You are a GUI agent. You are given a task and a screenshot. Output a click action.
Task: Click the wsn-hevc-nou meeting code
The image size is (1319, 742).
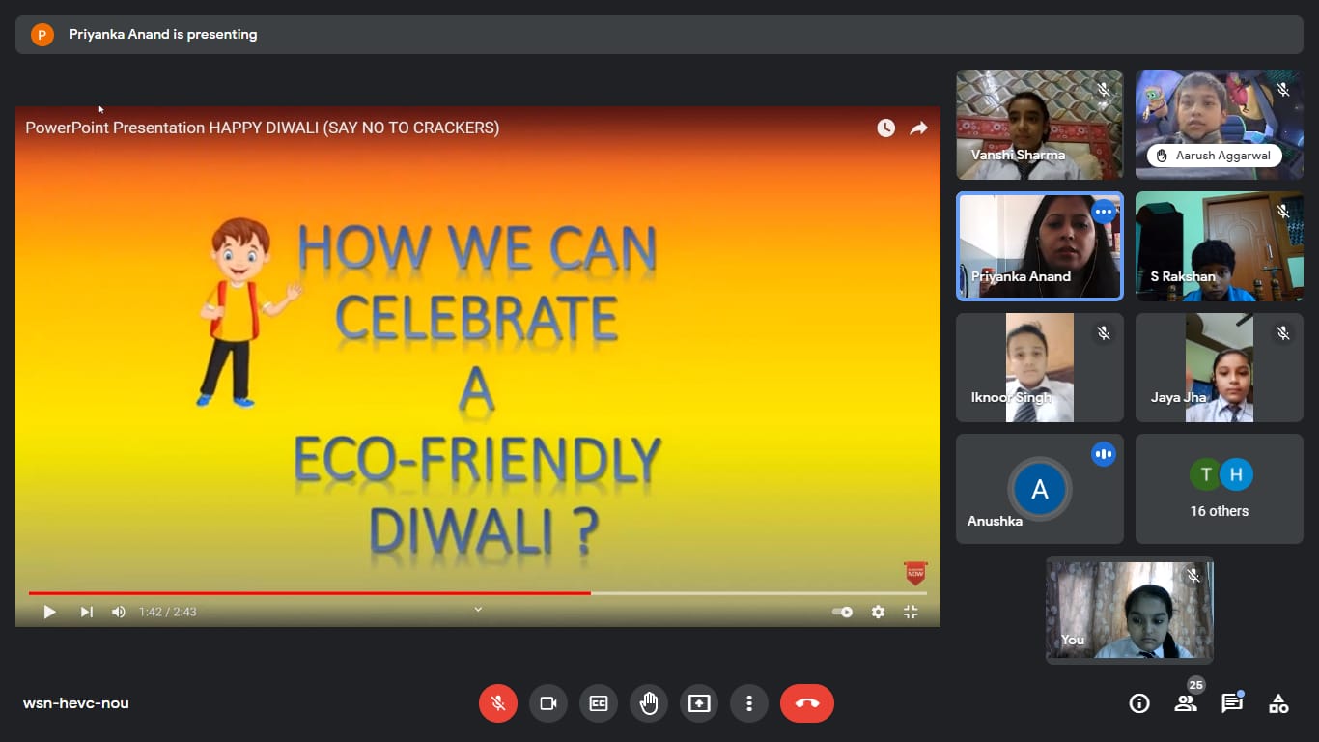pos(76,703)
